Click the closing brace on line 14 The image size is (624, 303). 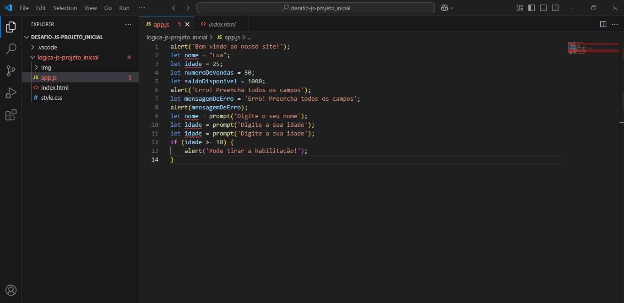[x=172, y=159]
